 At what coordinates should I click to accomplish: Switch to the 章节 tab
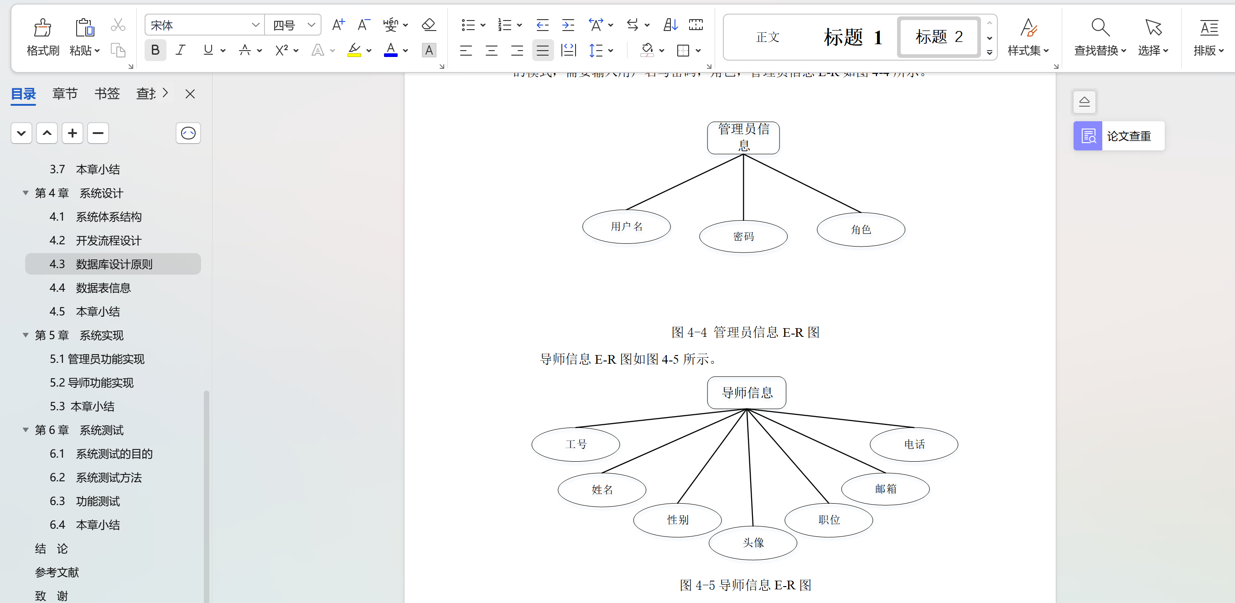65,94
